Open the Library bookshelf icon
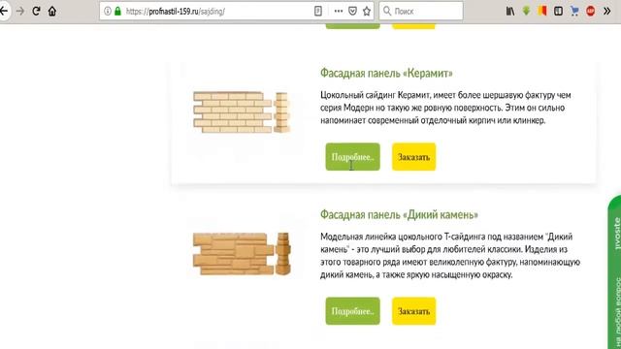The image size is (621, 349). pos(510,11)
